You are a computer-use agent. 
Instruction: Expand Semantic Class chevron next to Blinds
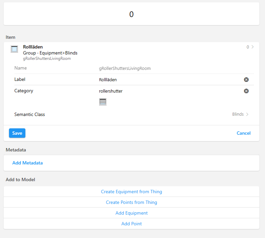[x=247, y=114]
